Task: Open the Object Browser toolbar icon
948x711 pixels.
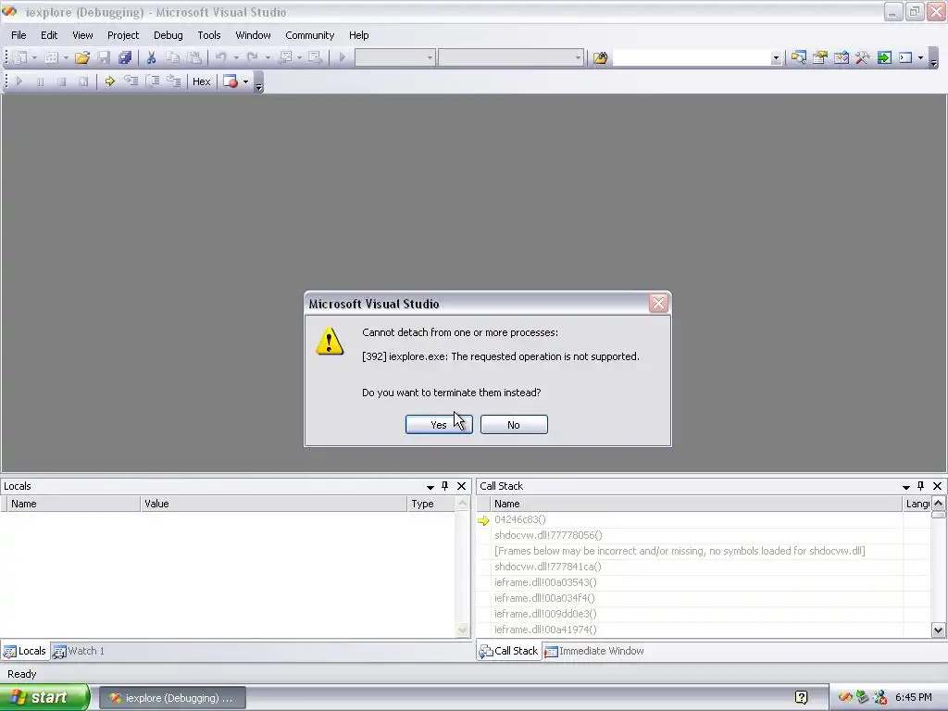Action: (841, 57)
